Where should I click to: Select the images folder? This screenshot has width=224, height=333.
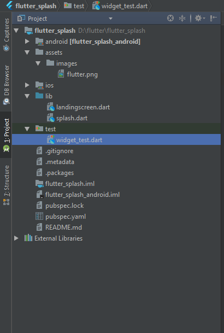pyautogui.click(x=67, y=63)
